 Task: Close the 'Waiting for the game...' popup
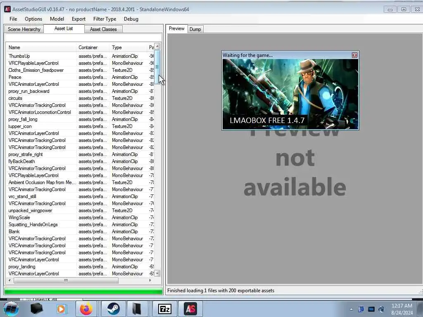point(354,55)
